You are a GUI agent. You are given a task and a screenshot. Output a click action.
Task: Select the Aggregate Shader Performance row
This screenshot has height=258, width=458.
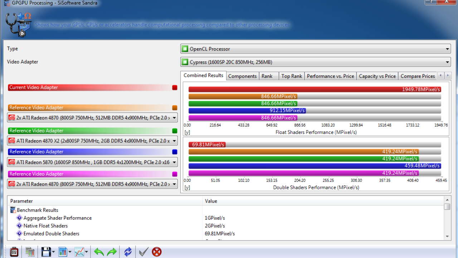coord(225,218)
